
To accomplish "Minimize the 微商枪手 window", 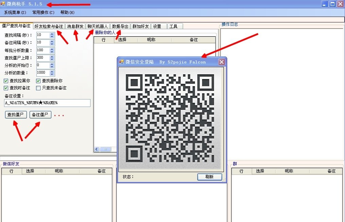I will tap(325, 4).
